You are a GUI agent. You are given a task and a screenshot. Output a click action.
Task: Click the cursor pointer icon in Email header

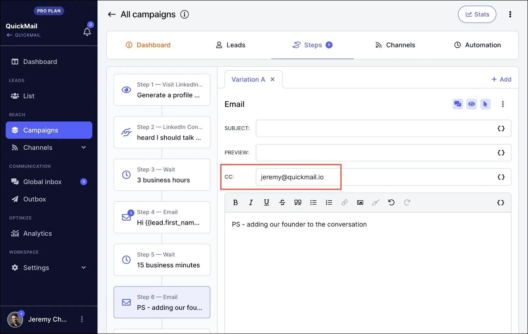485,104
